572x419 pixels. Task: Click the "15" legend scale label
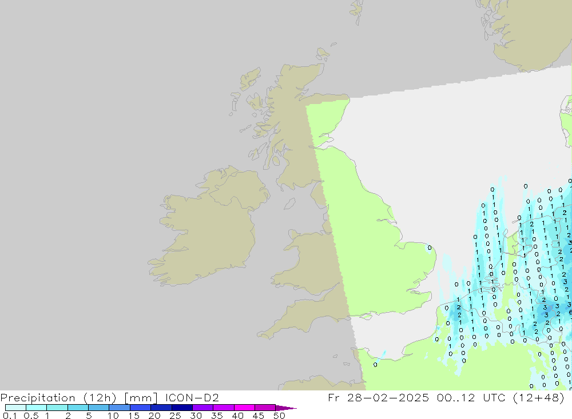[x=134, y=416]
